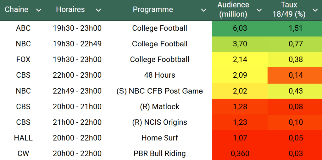Open the Programme column dropdown arrow
322x160 pixels.
click(x=204, y=10)
